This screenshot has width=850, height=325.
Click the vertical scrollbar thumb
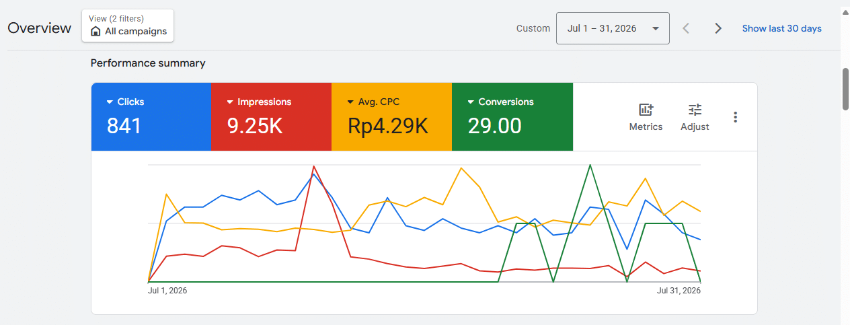[845, 88]
